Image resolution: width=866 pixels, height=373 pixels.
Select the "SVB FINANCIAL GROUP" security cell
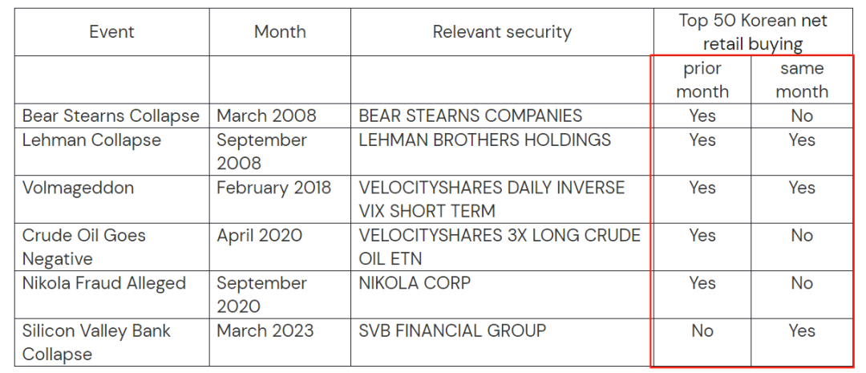452,330
